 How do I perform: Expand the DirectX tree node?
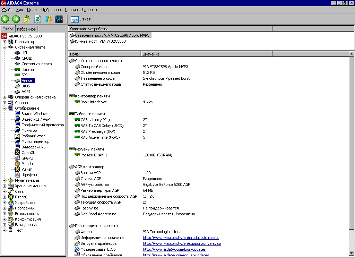(5, 197)
